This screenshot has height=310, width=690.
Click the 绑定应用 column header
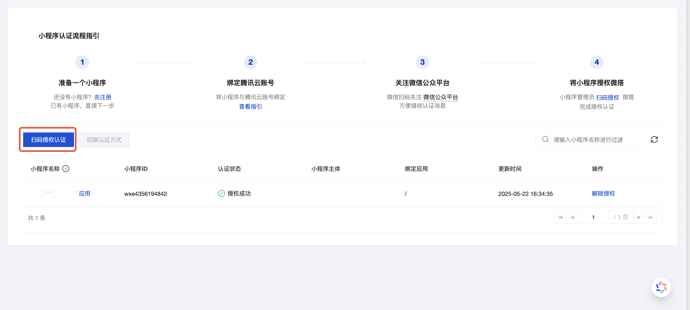(416, 169)
